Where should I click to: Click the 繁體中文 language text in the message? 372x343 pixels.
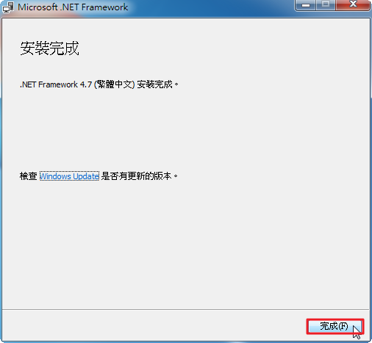tap(115, 84)
